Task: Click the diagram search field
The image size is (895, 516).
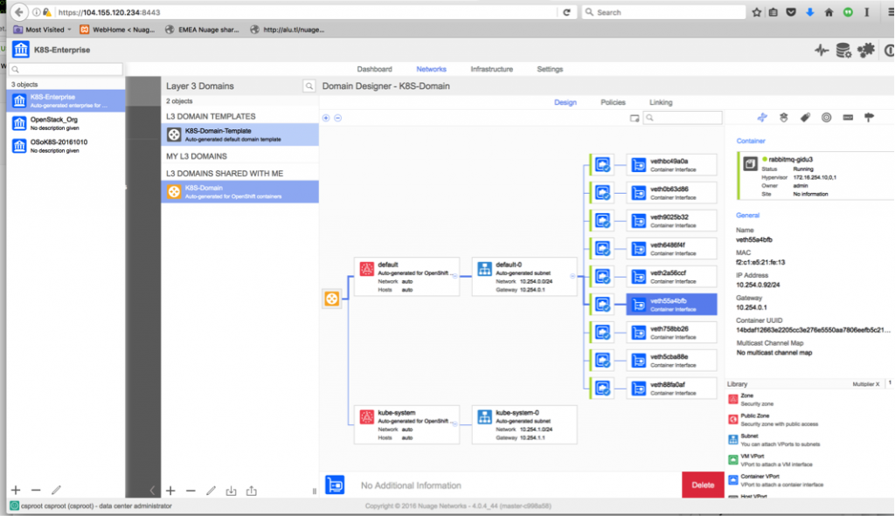Action: click(x=683, y=118)
